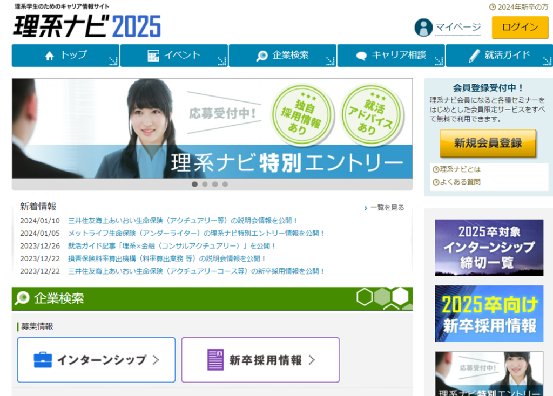Image resolution: width=553 pixels, height=396 pixels.
Task: Click the calendar icon in イベント tab
Action: pos(153,56)
